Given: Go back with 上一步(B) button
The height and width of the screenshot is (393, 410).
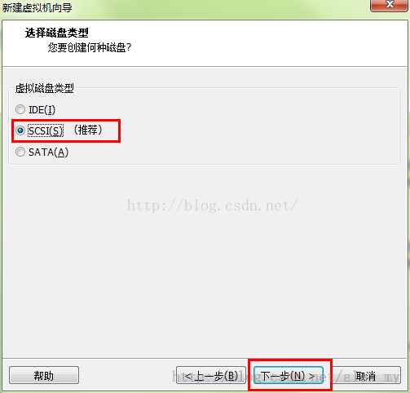Looking at the screenshot, I should click(x=211, y=375).
